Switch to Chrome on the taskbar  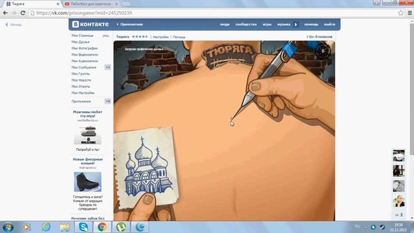(x=102, y=227)
